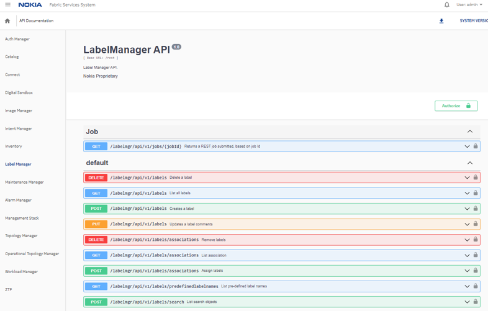Open Auth Manager API docs
This screenshot has height=311, width=488.
pos(17,39)
